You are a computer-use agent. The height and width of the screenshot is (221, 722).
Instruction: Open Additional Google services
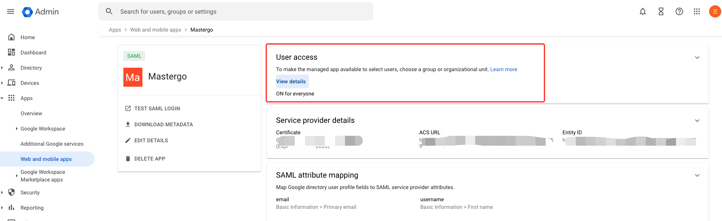52,144
